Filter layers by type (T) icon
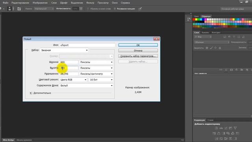This screenshot has height=142, width=252. (234, 37)
